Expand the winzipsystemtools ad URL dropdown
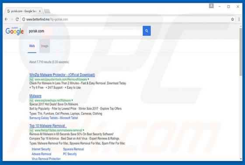 88,79
